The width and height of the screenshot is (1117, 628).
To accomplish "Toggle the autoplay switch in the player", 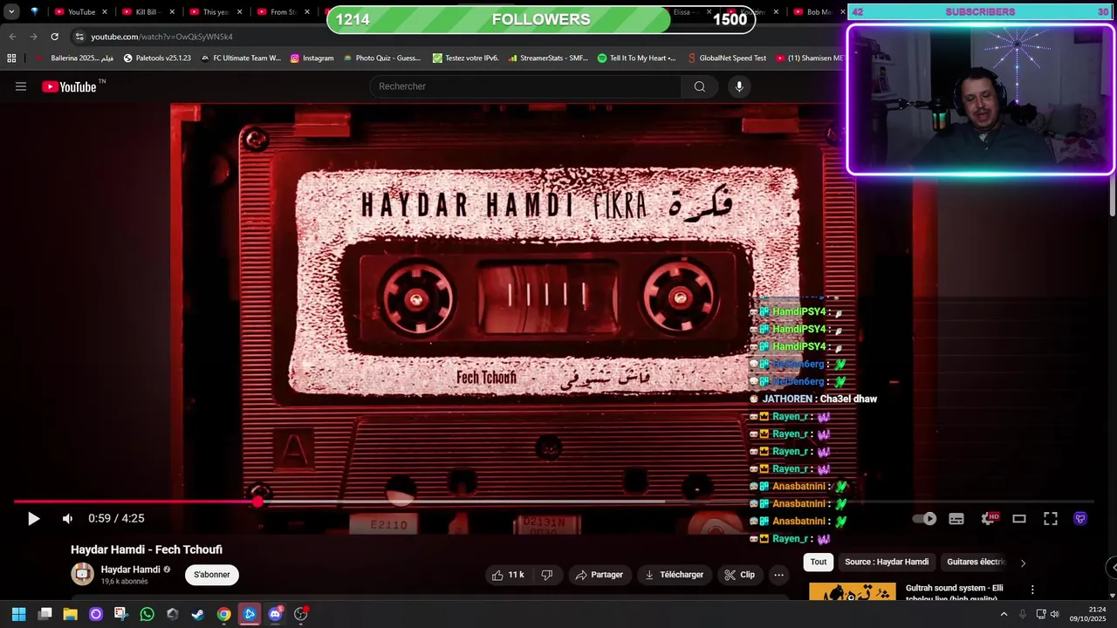I will 924,519.
